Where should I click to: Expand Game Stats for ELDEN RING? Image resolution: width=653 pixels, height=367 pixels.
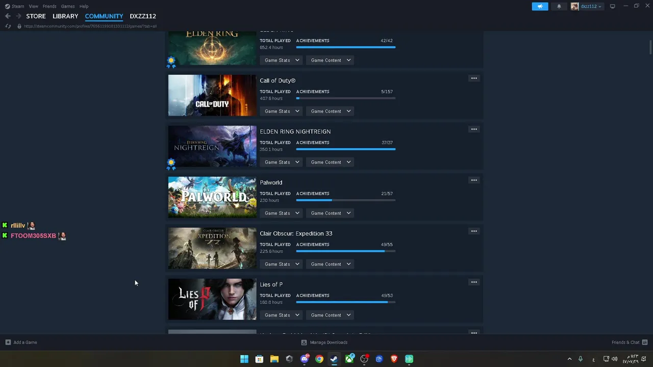pyautogui.click(x=282, y=60)
